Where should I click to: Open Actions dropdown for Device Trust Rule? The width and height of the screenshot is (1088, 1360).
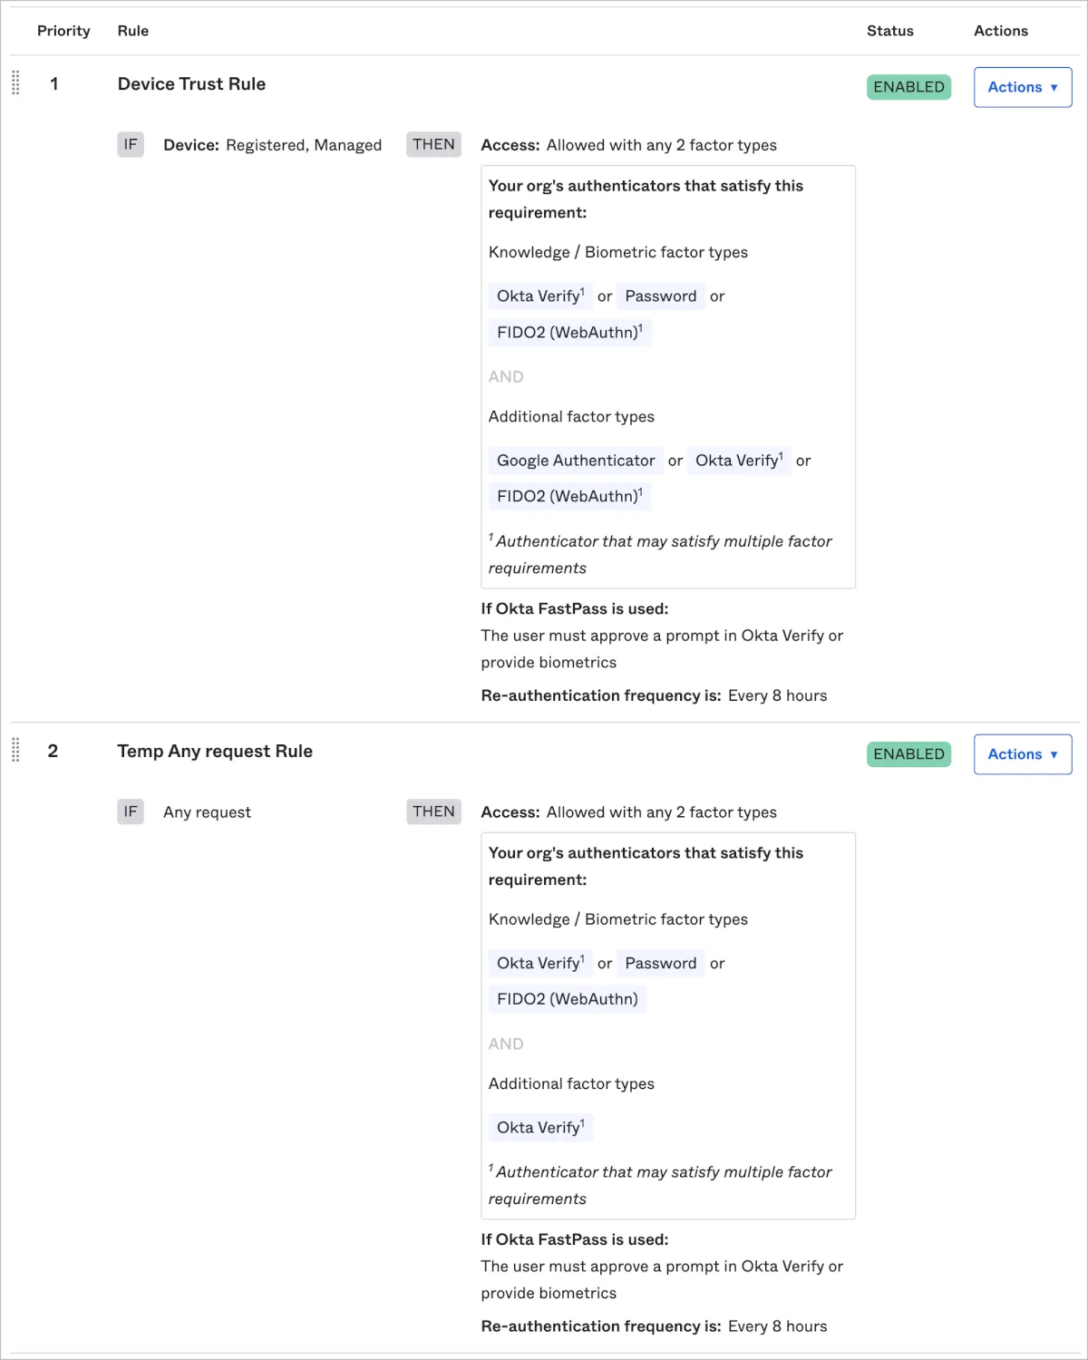(x=1022, y=87)
